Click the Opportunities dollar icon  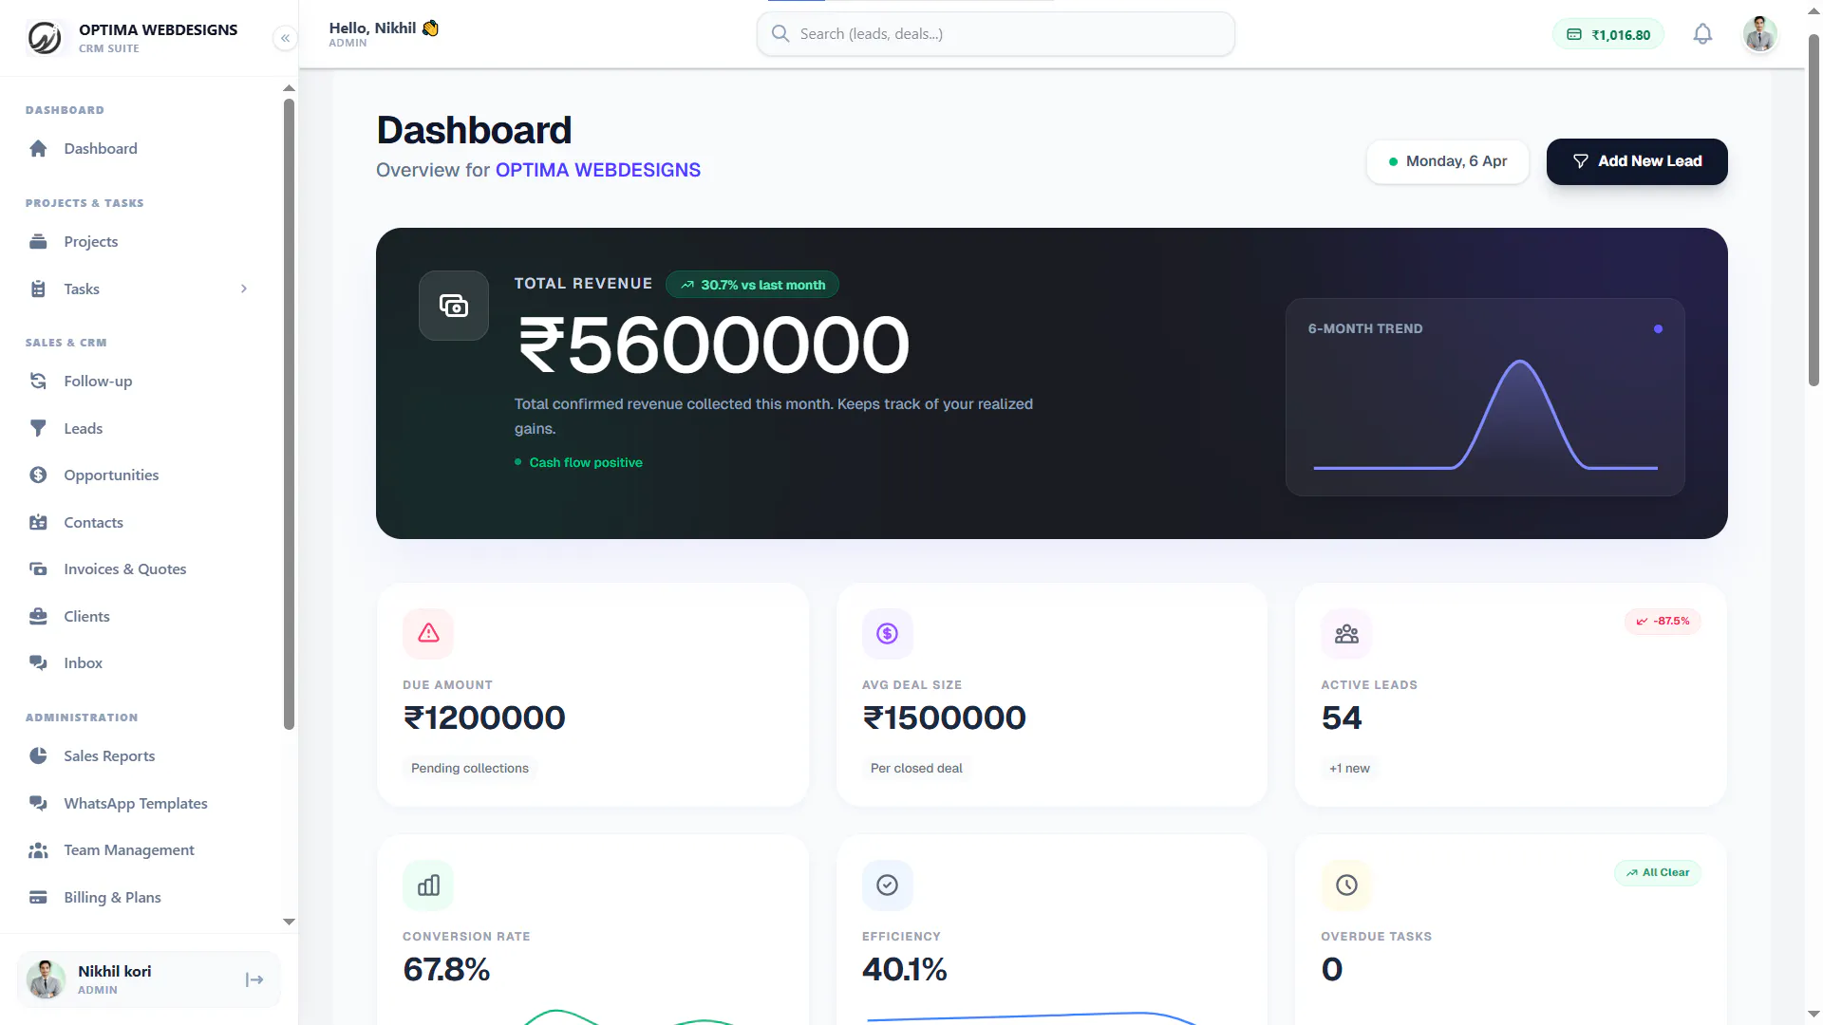click(x=38, y=475)
